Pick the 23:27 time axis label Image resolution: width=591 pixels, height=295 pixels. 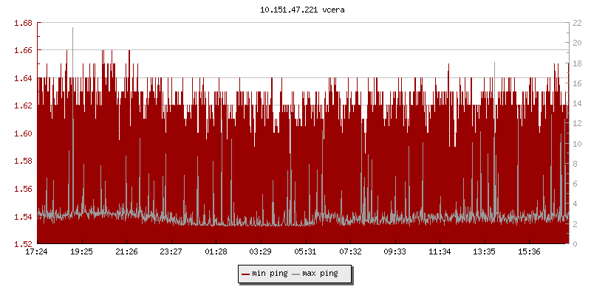point(171,251)
